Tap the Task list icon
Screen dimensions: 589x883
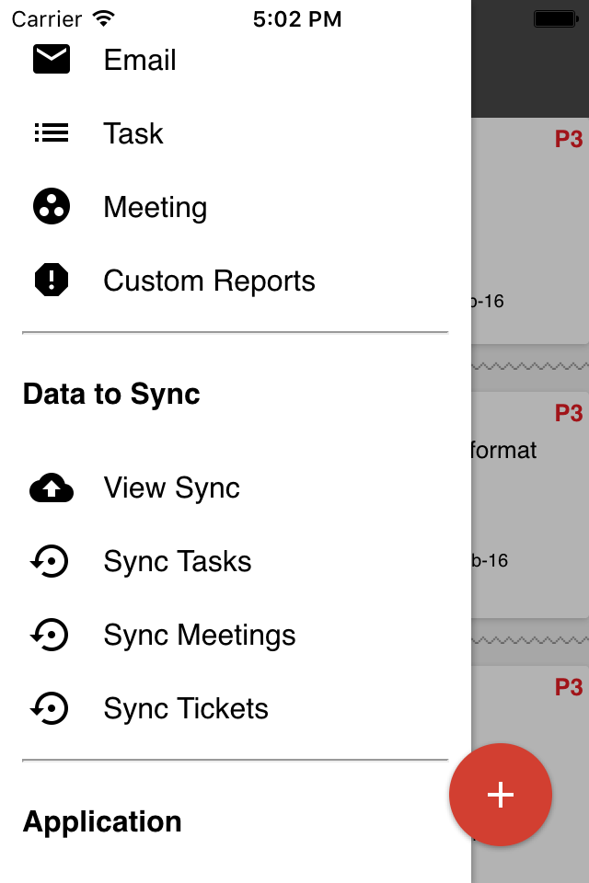(x=52, y=133)
